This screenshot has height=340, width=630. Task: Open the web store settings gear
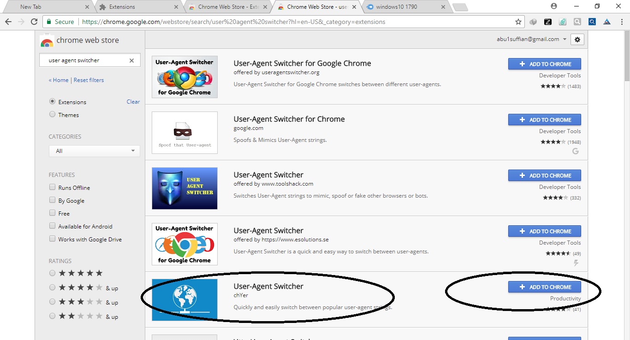pos(577,40)
